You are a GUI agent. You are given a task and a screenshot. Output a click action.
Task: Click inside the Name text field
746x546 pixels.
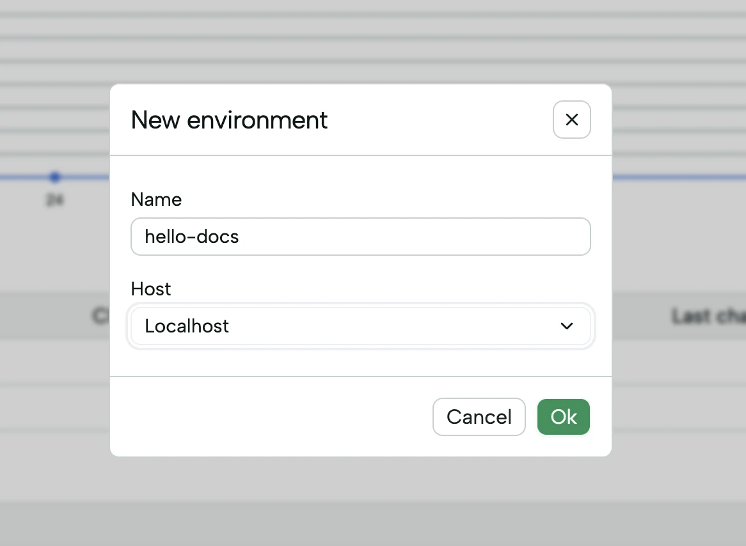tap(361, 237)
